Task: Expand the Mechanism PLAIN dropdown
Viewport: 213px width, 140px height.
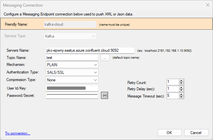Action: click(72, 65)
